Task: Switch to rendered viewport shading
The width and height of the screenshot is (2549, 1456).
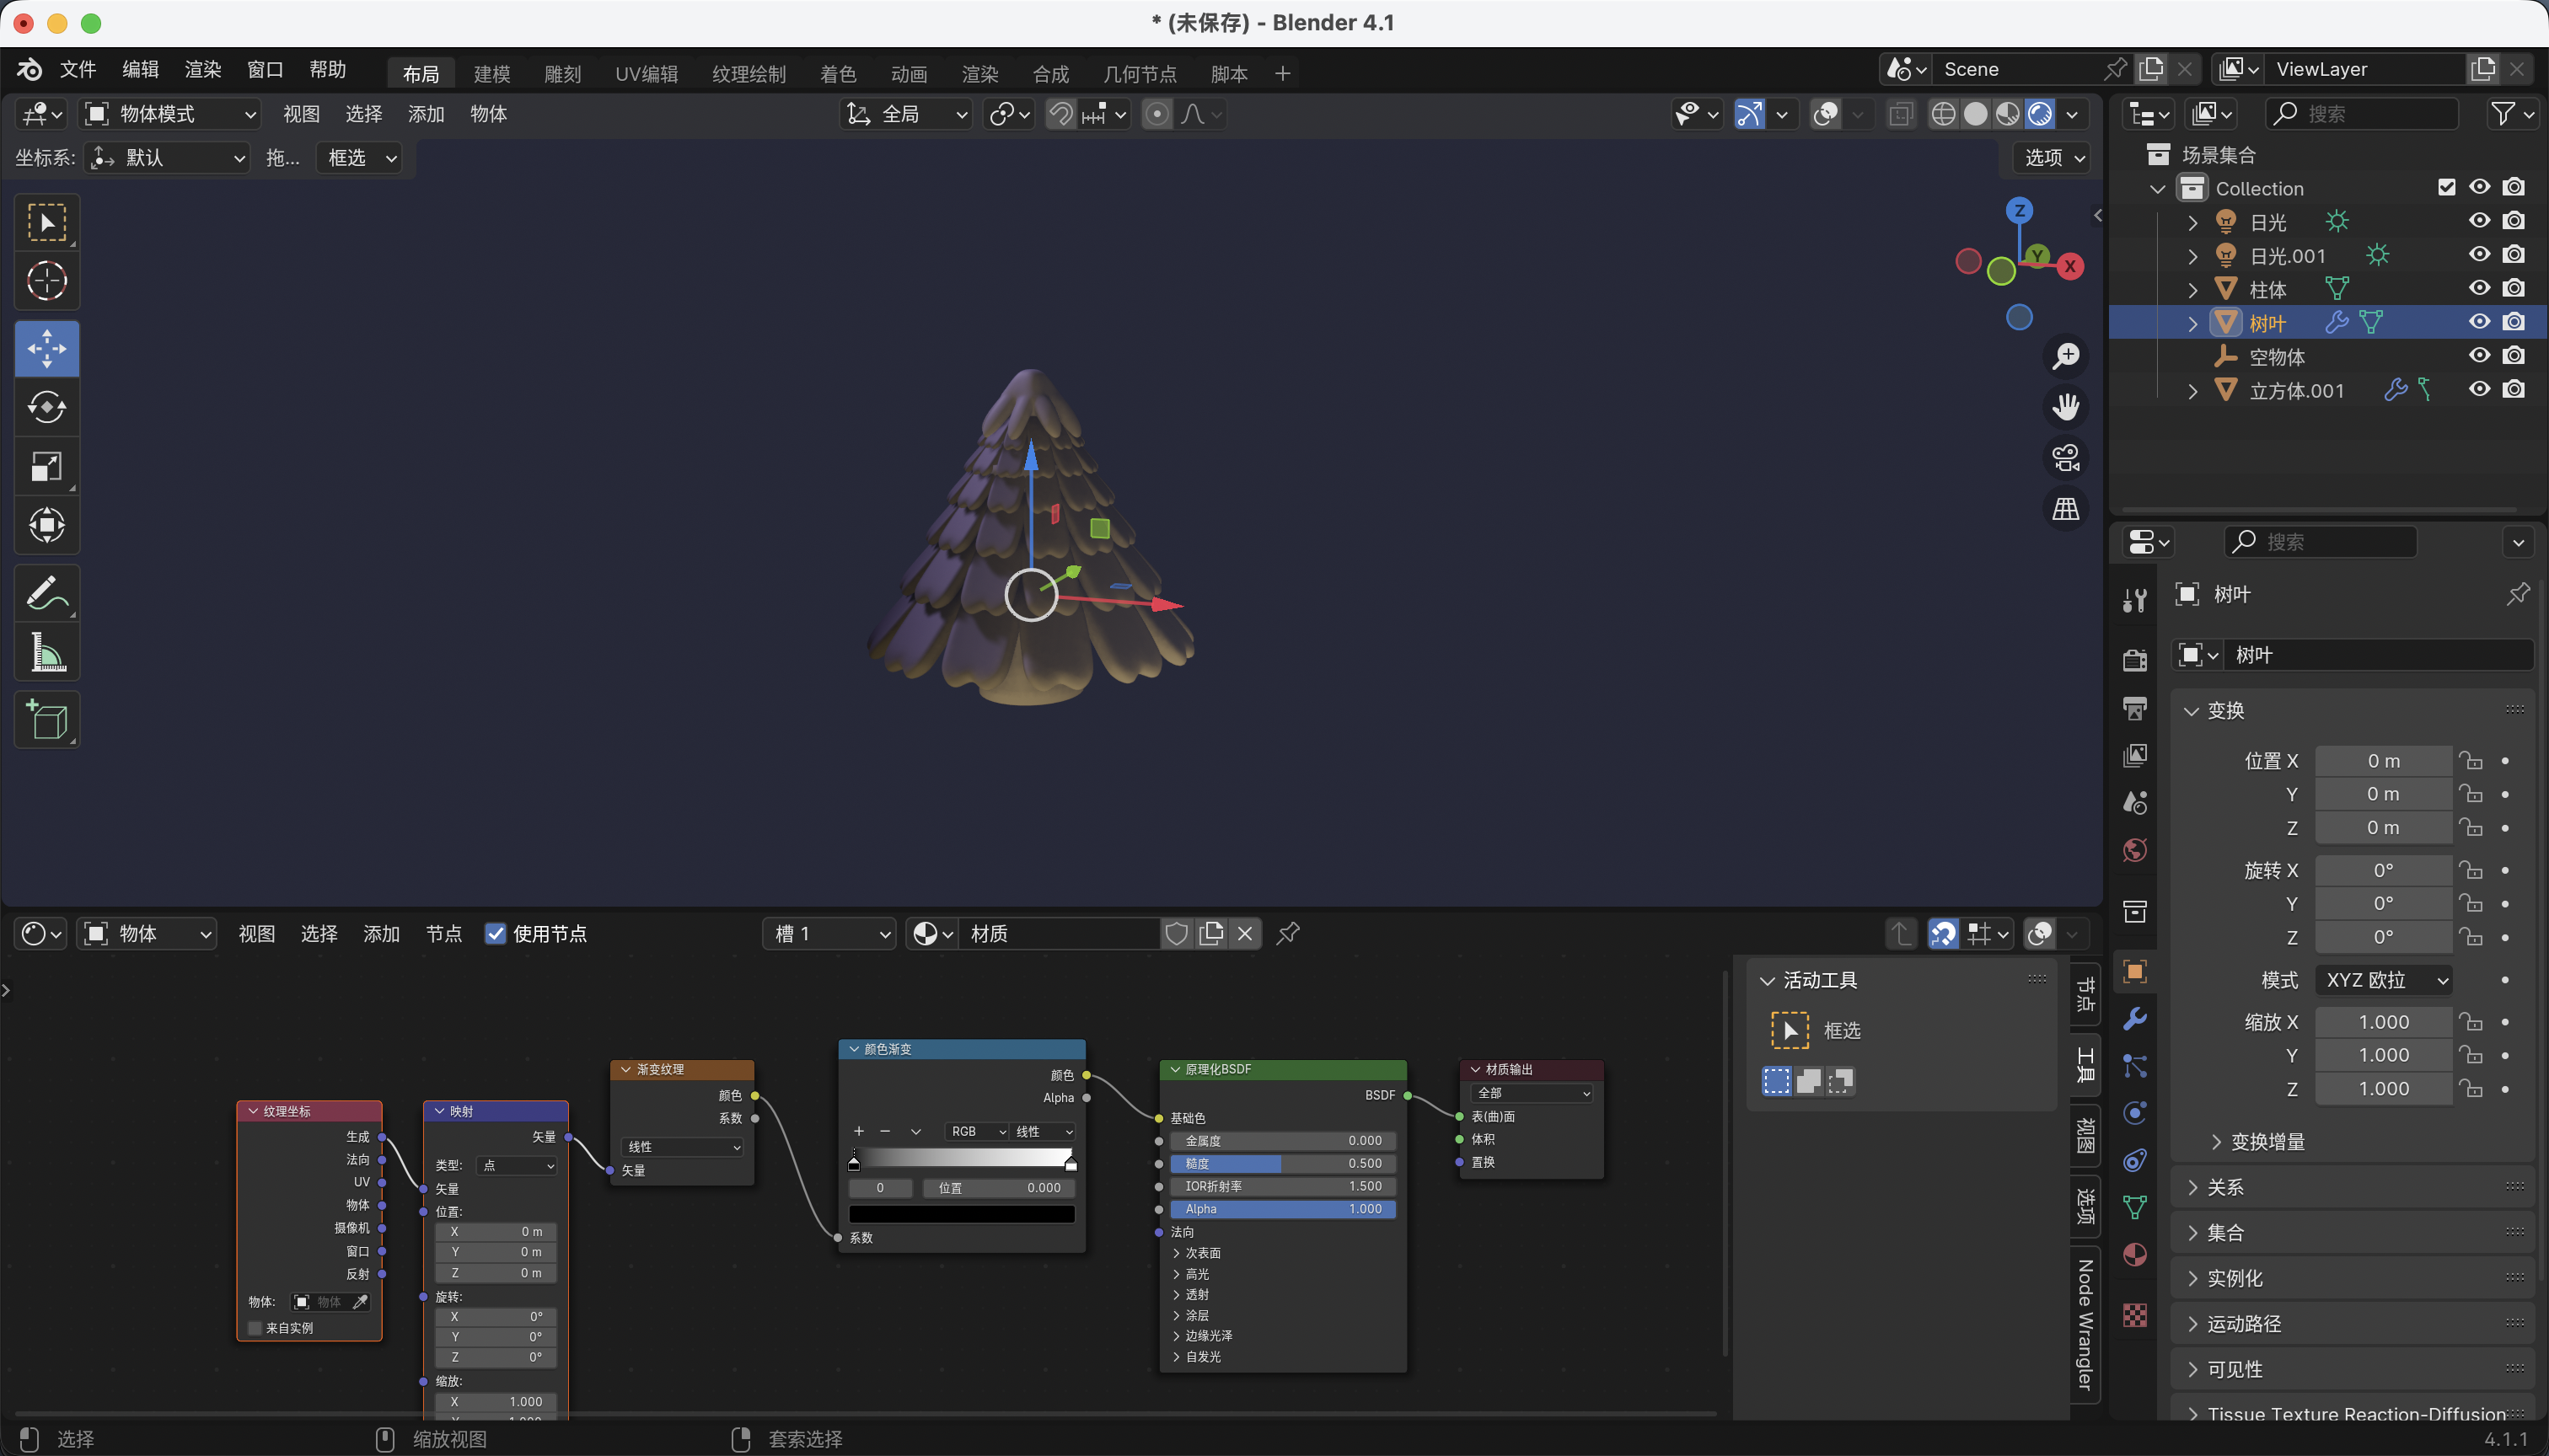Action: point(2041,114)
